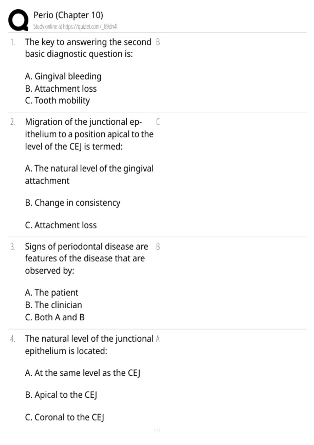
Task: Click the Quizlet Q logo icon
Action: point(18,20)
